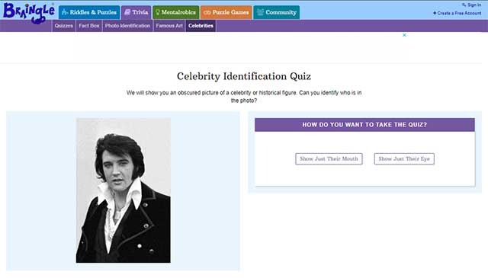The height and width of the screenshot is (278, 488).
Task: Close the advertisement with the X icon
Action: [x=404, y=35]
